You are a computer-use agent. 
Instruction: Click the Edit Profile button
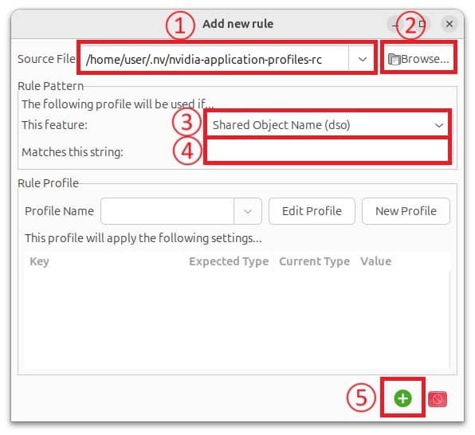pyautogui.click(x=312, y=211)
